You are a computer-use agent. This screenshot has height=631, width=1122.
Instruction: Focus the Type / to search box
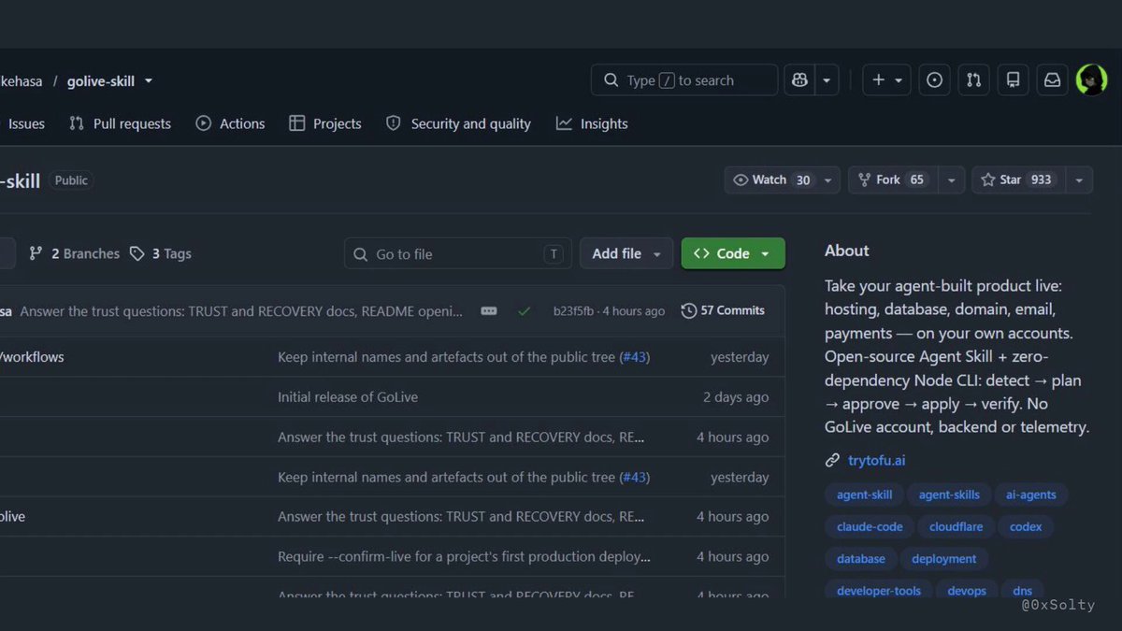684,80
